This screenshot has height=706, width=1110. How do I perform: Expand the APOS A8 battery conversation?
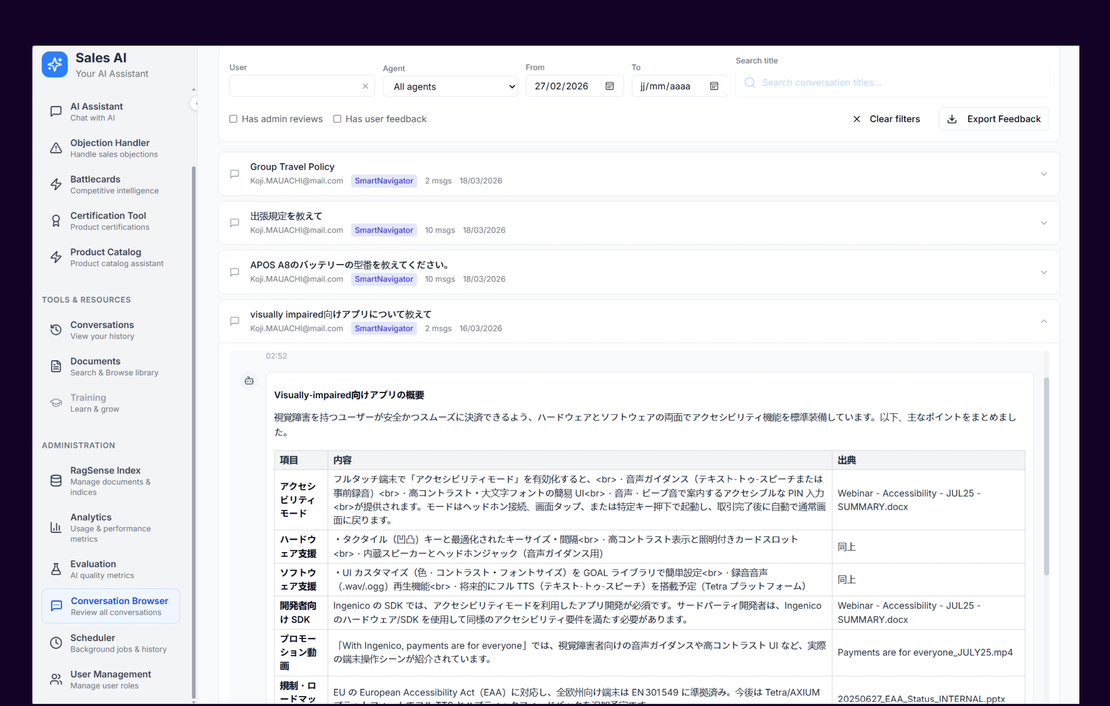pos(1044,273)
